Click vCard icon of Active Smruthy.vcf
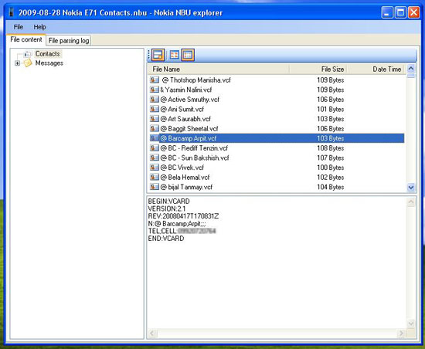 click(155, 100)
